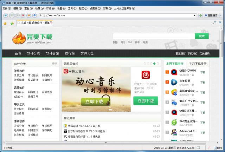Viewport: 225px width, 152px height.
Task: Click the 立即下载 button beside the banner
Action: pos(146,101)
